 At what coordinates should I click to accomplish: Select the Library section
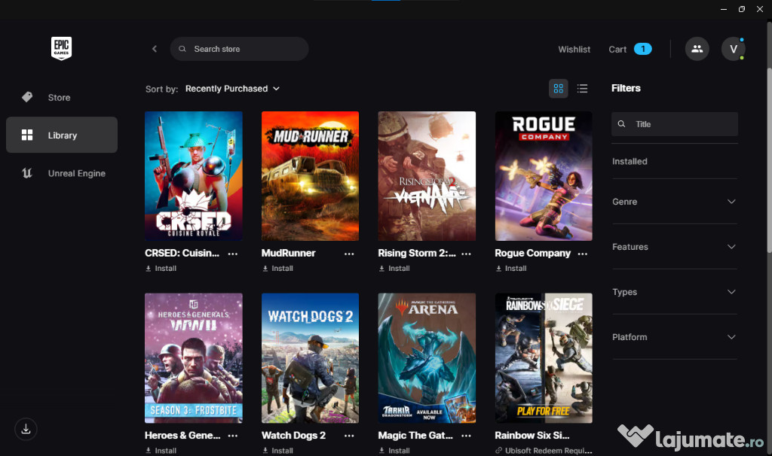(x=62, y=135)
